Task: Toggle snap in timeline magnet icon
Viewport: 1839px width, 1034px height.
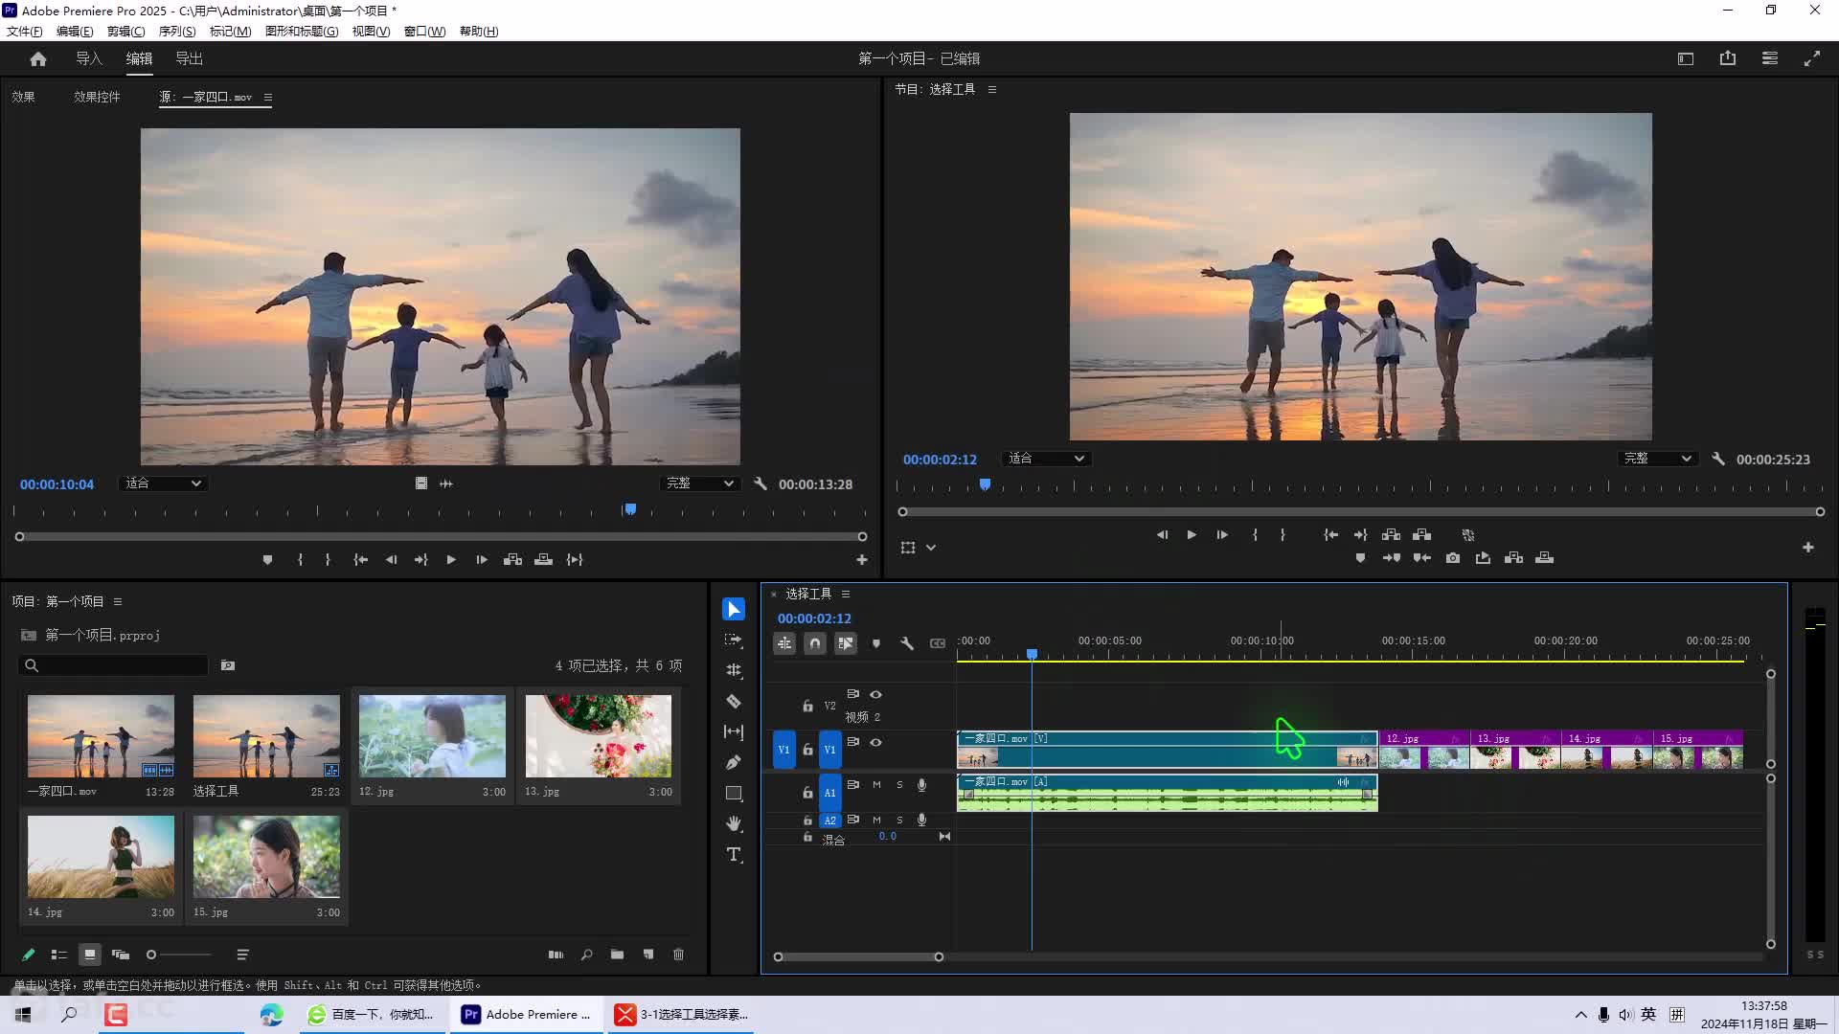Action: pos(815,643)
